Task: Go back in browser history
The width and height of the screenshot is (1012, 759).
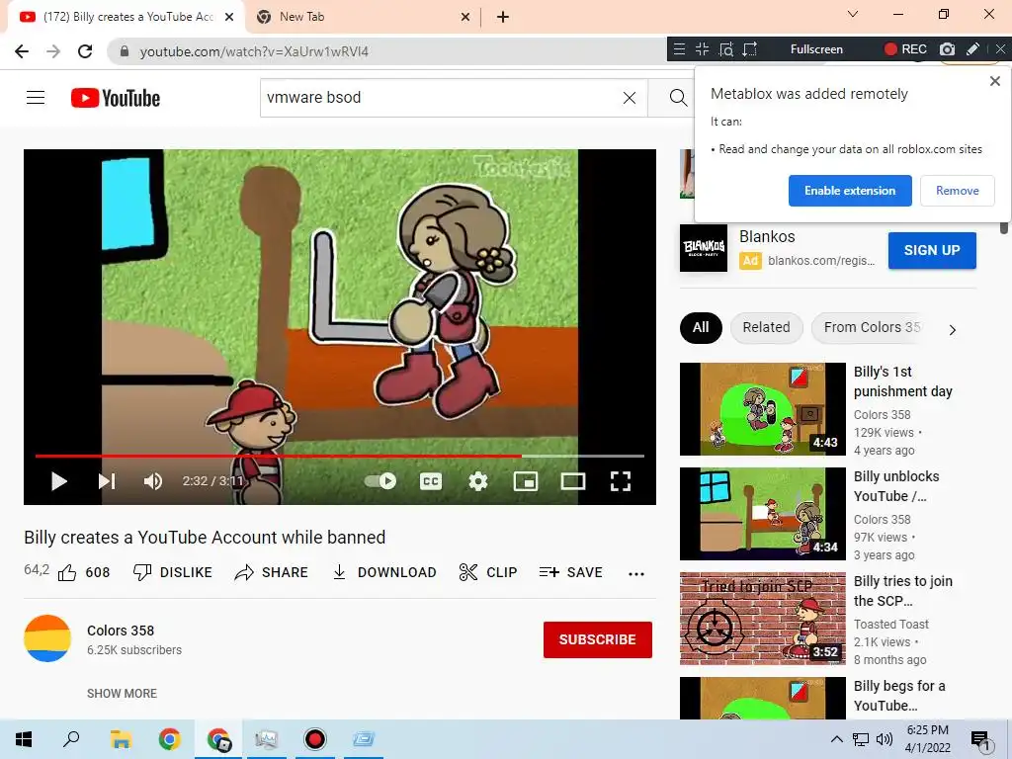Action: coord(22,51)
